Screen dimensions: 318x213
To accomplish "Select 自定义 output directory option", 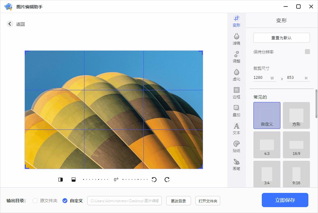I will click(65, 200).
